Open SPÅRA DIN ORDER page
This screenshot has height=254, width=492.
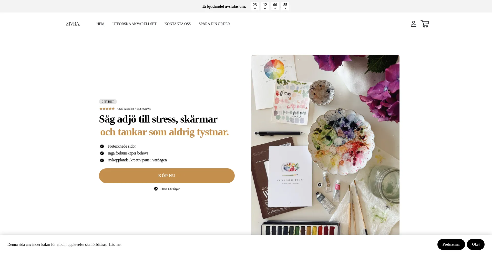click(x=214, y=24)
